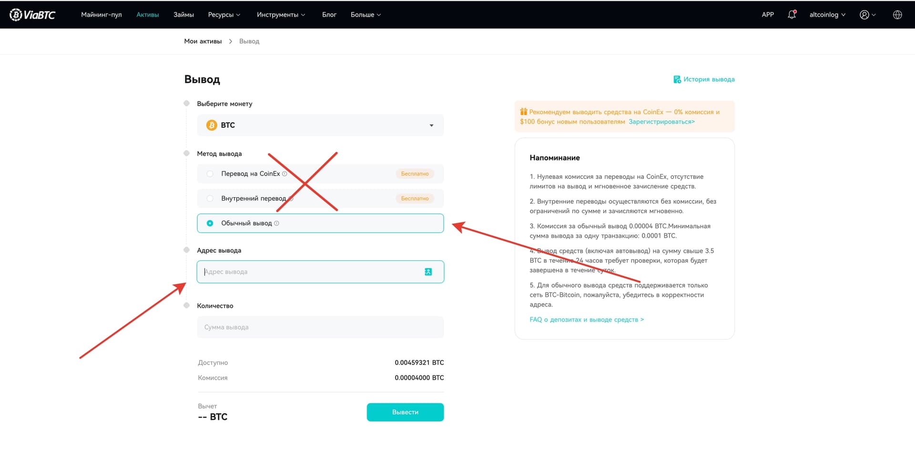Image resolution: width=915 pixels, height=463 pixels.
Task: Open the BTC coin selection dropdown
Action: click(x=320, y=125)
